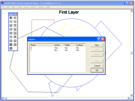This screenshot has height=101, width=135.
Task: Click Active value No of layer 1
Action: pos(56,50)
